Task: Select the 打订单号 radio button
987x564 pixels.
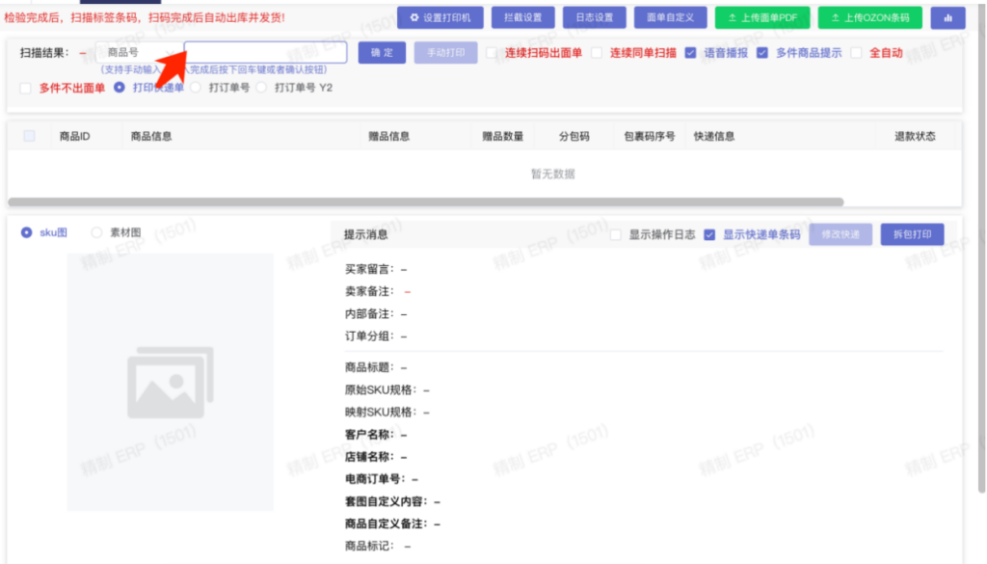Action: click(x=197, y=88)
